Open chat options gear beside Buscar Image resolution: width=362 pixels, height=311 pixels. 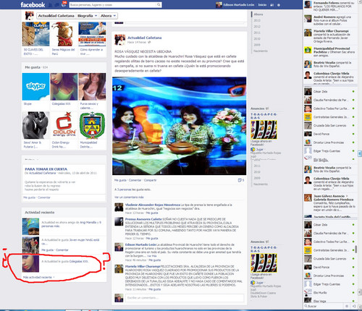click(x=347, y=306)
